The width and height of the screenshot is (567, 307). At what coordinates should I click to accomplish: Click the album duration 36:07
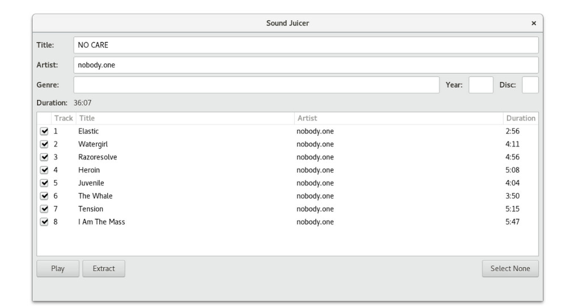(x=82, y=103)
